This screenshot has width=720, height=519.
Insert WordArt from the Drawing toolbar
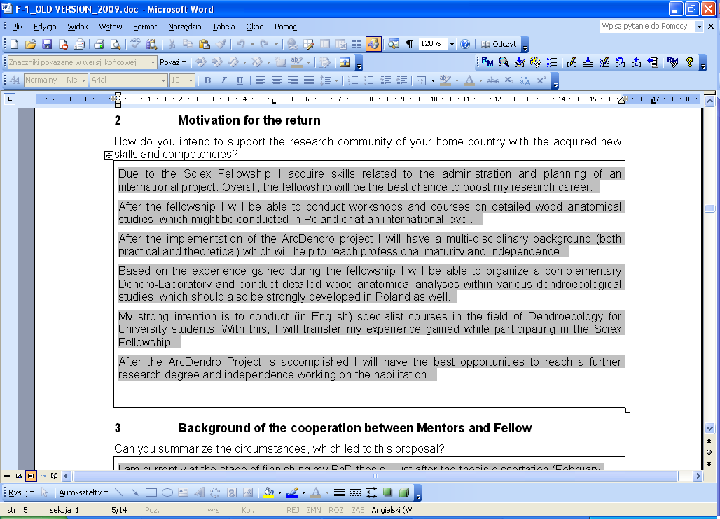pyautogui.click(x=200, y=492)
